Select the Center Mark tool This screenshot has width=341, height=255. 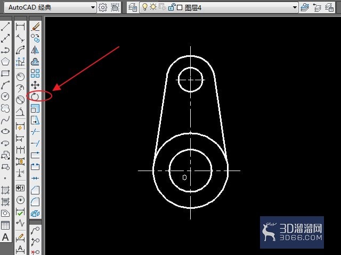click(x=20, y=200)
